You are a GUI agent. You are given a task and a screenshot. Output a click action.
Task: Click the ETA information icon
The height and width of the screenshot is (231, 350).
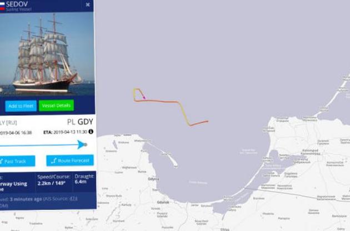tap(91, 132)
